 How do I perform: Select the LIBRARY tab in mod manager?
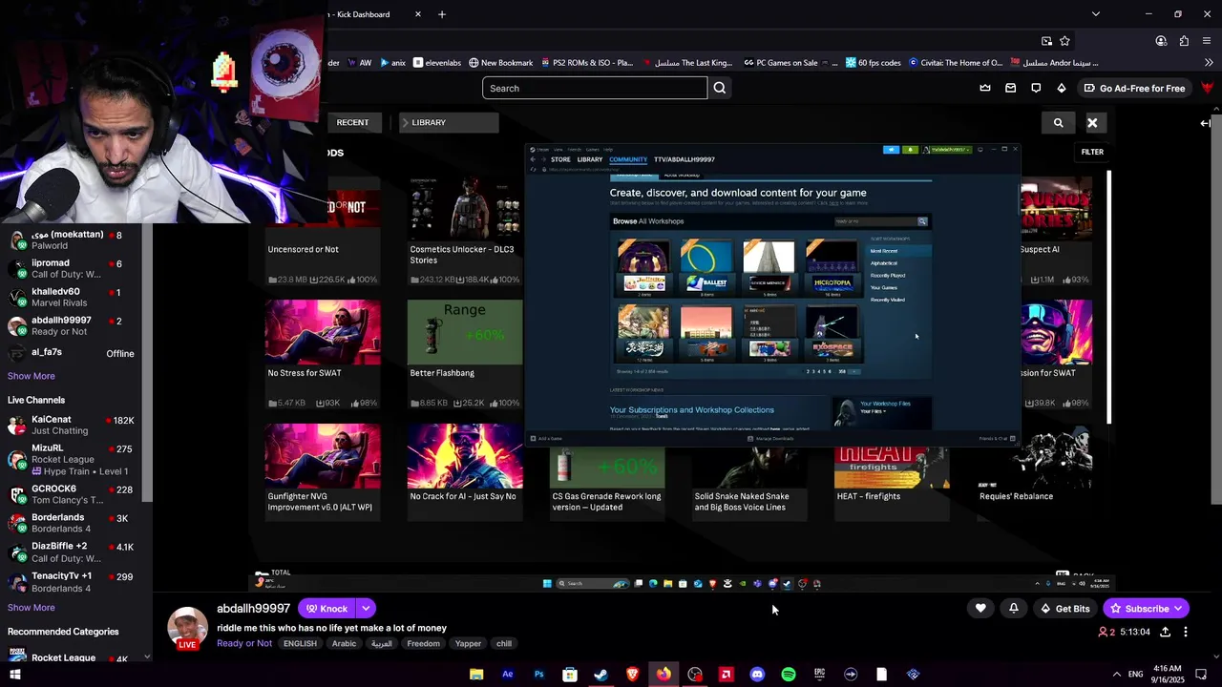(x=448, y=122)
